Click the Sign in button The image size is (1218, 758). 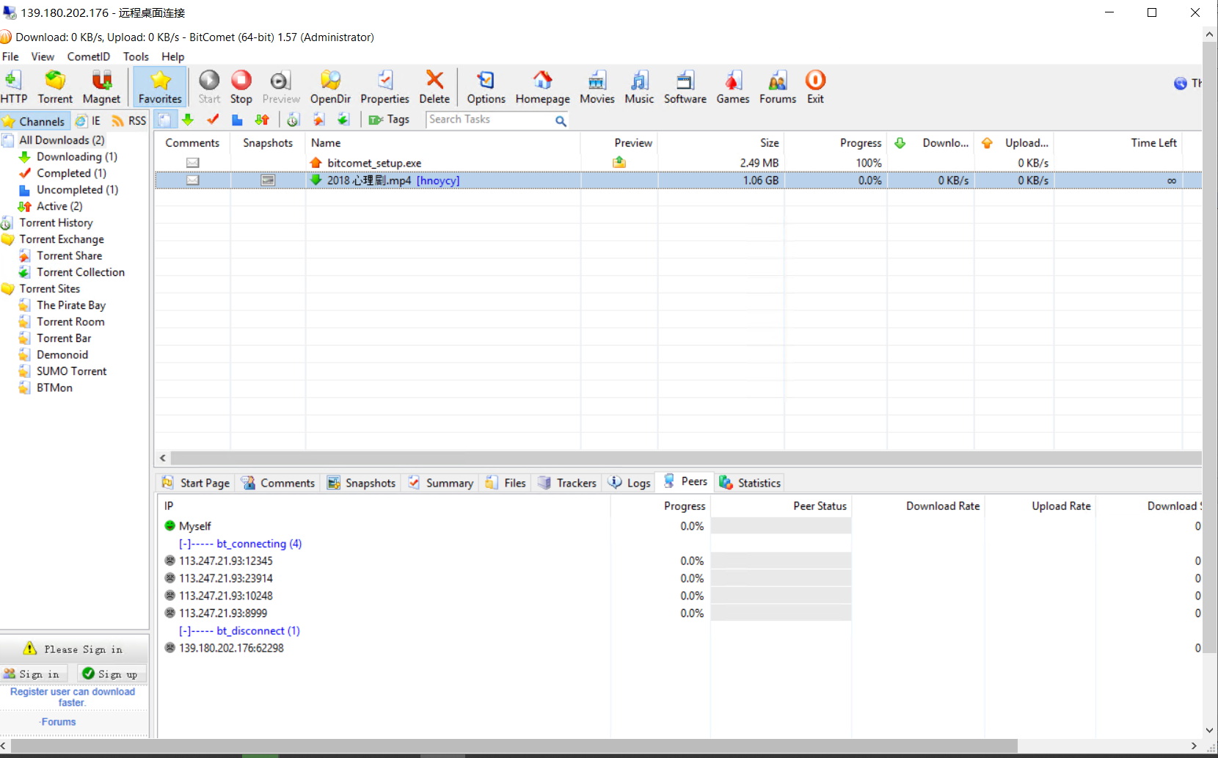click(x=32, y=674)
